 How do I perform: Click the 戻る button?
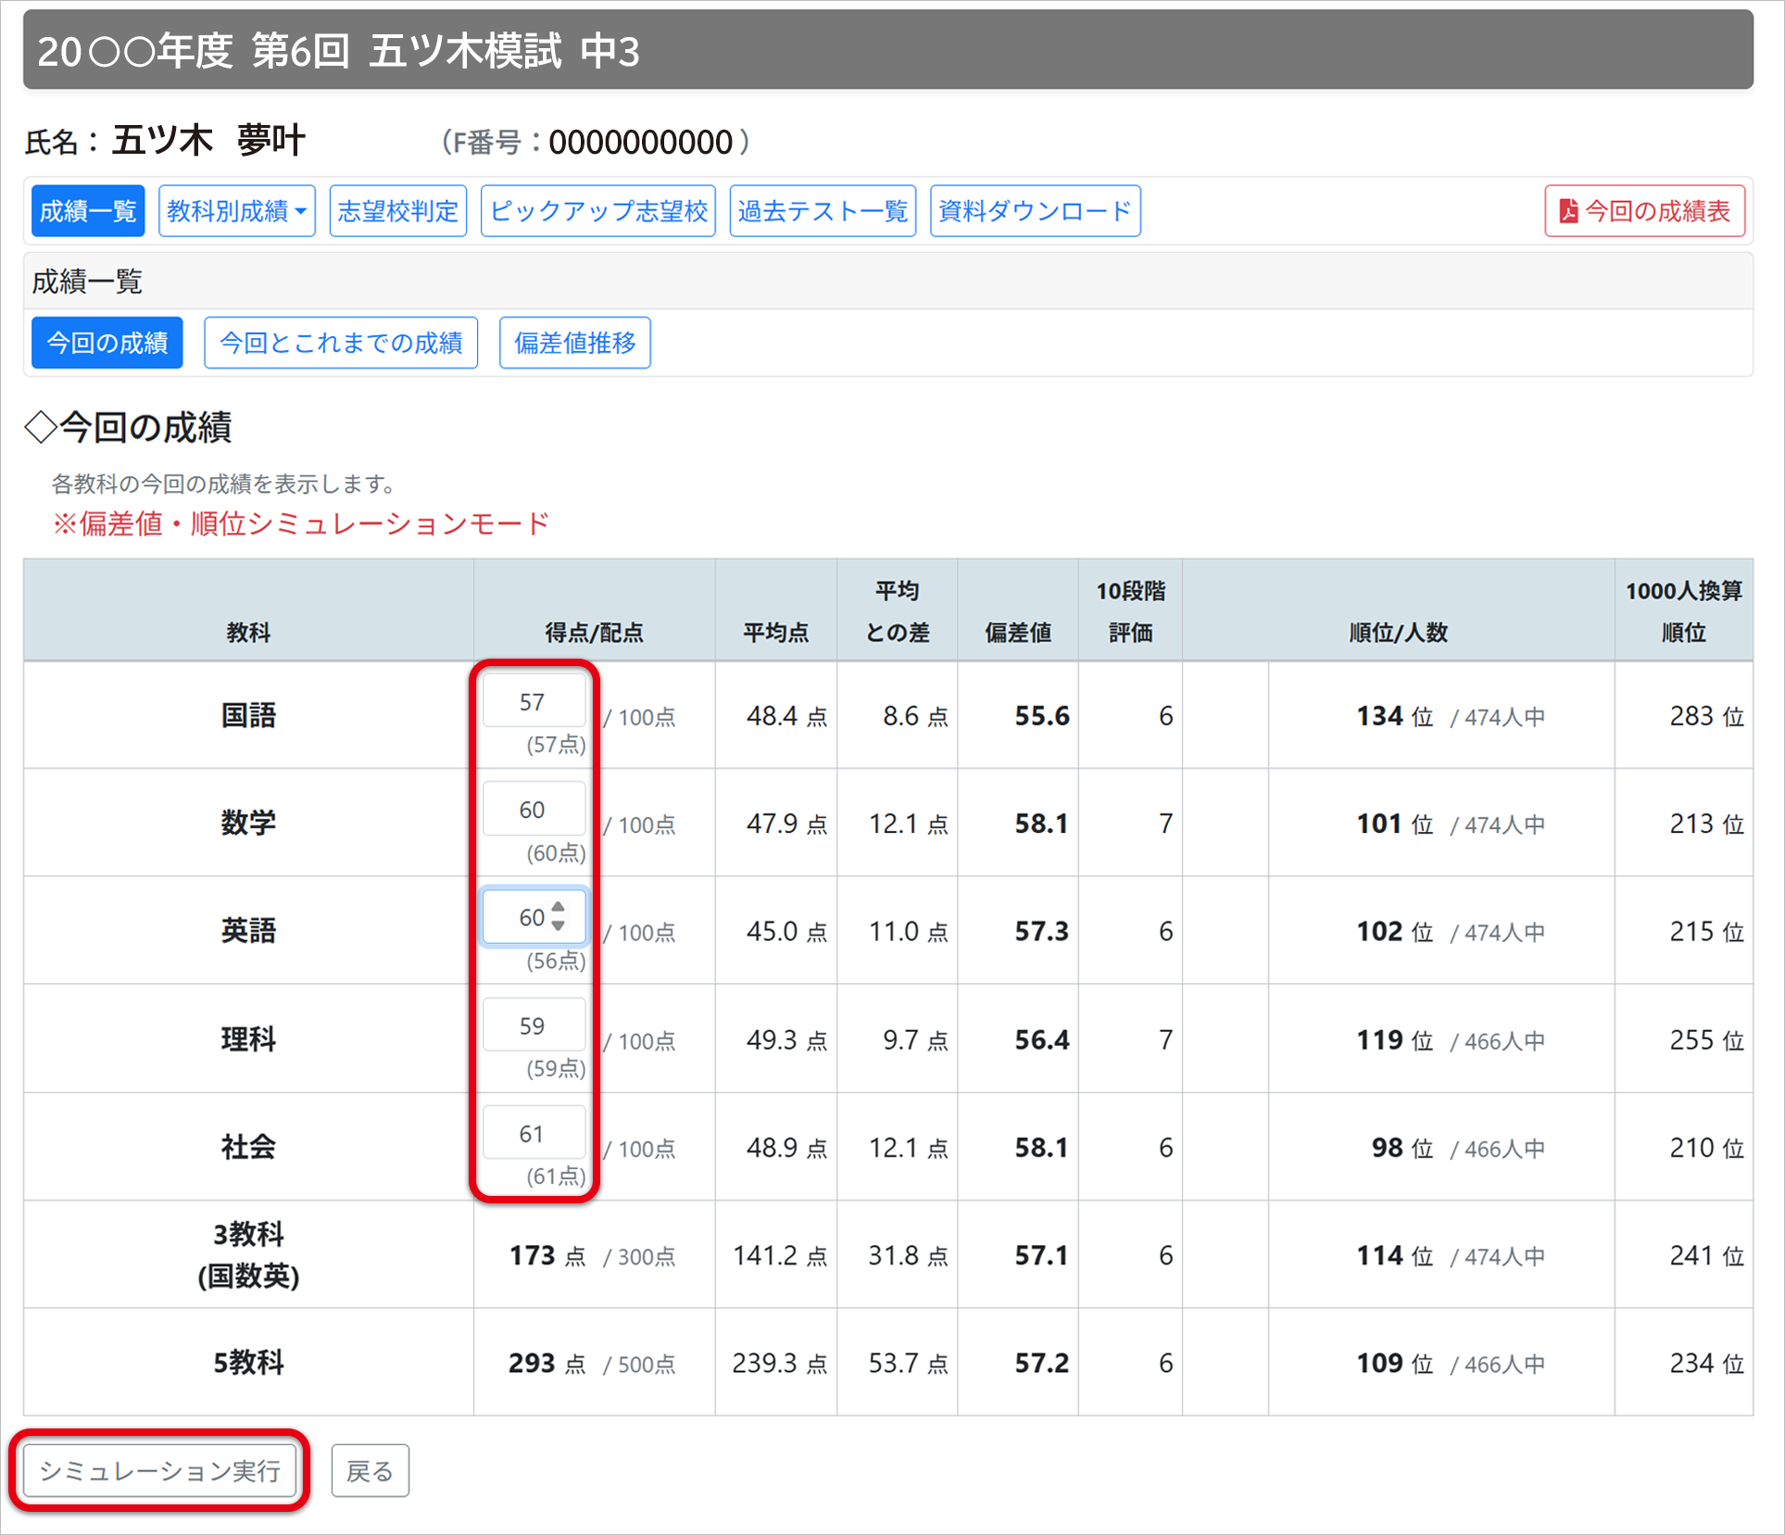coord(370,1470)
